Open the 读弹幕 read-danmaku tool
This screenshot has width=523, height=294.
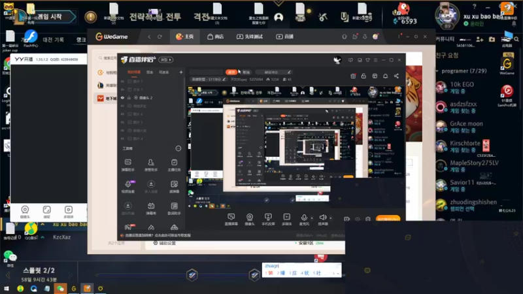[174, 187]
